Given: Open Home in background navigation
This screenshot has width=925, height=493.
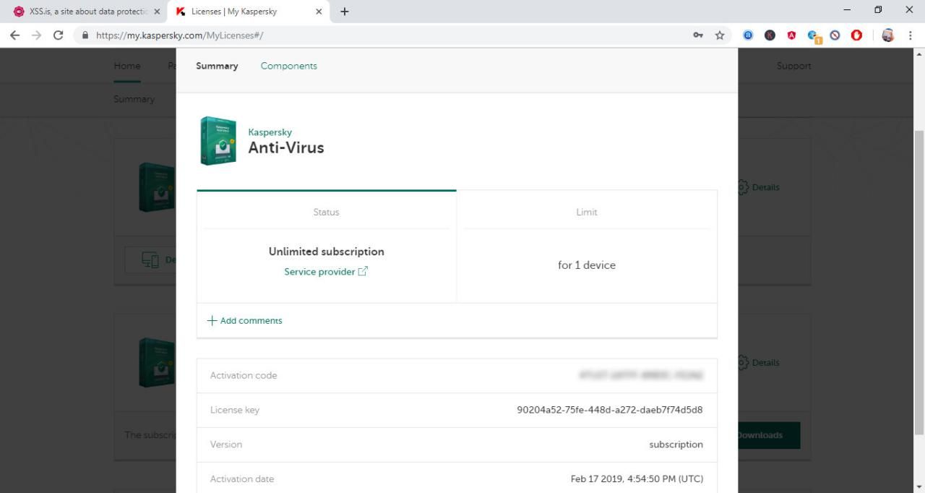Looking at the screenshot, I should tap(127, 66).
